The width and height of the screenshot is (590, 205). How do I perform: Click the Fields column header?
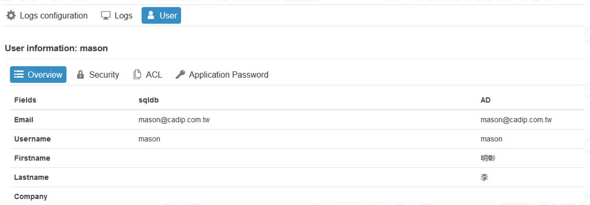click(25, 100)
